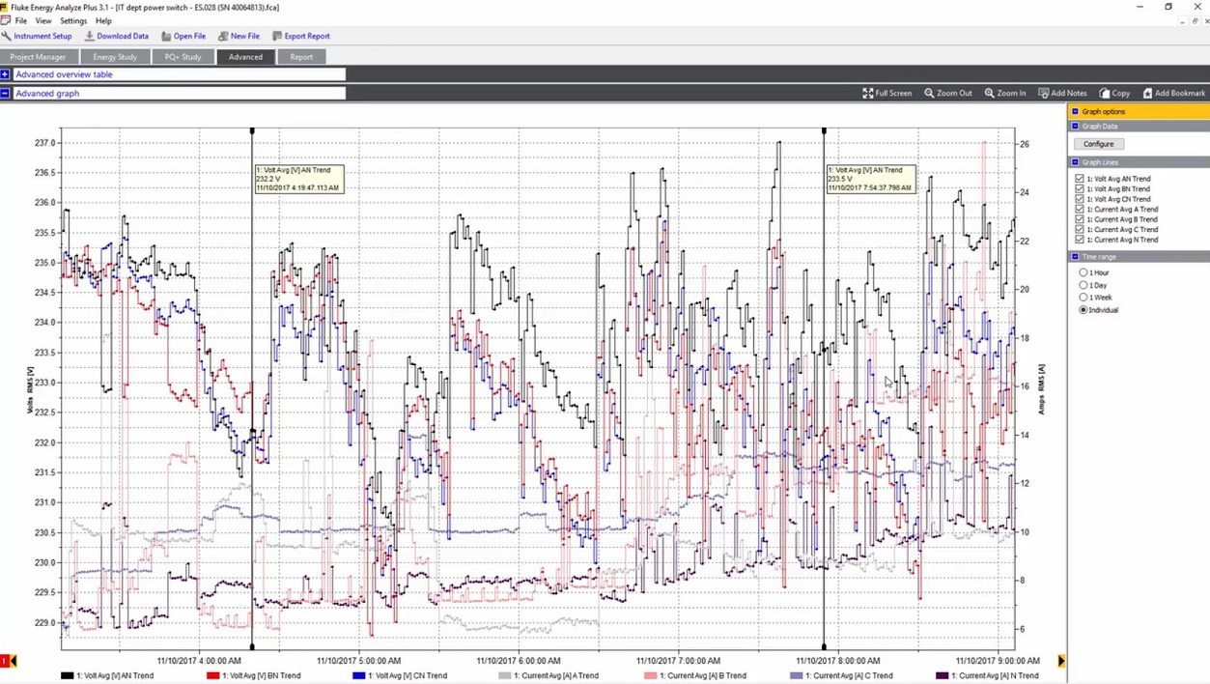Zoom Out on the advanced graph
This screenshot has width=1210, height=684.
click(947, 94)
